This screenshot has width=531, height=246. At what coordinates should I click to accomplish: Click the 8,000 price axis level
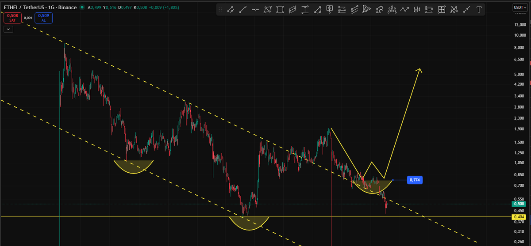tap(519, 48)
